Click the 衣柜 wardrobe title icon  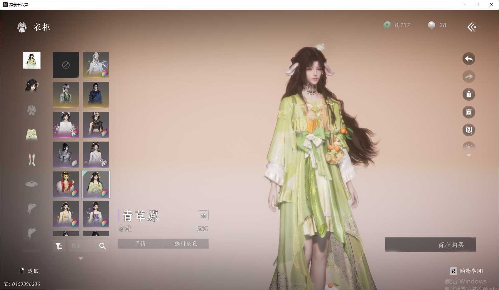[x=22, y=27]
